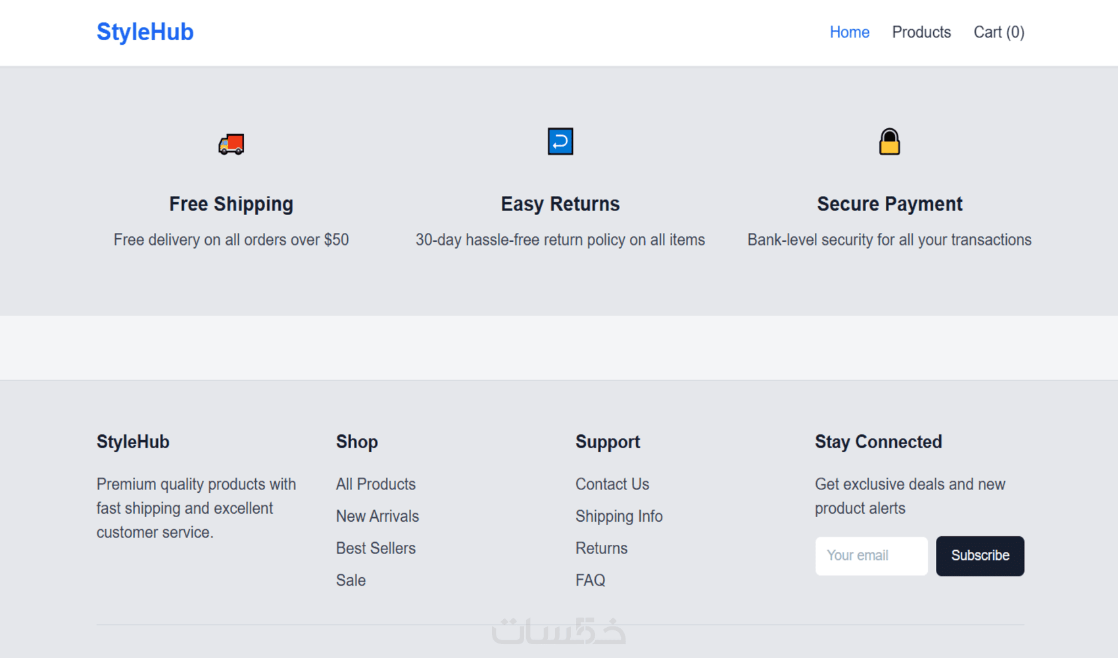Click the blue return arrow icon
The height and width of the screenshot is (658, 1118).
click(x=560, y=141)
